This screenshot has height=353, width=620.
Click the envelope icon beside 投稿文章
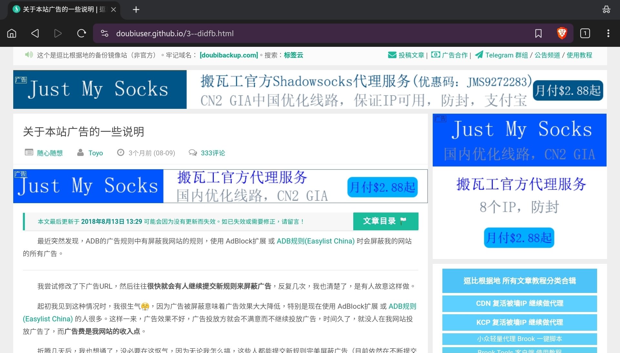point(392,55)
